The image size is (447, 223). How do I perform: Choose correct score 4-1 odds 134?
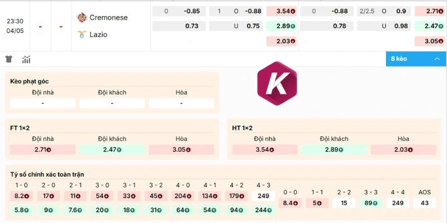point(210,196)
